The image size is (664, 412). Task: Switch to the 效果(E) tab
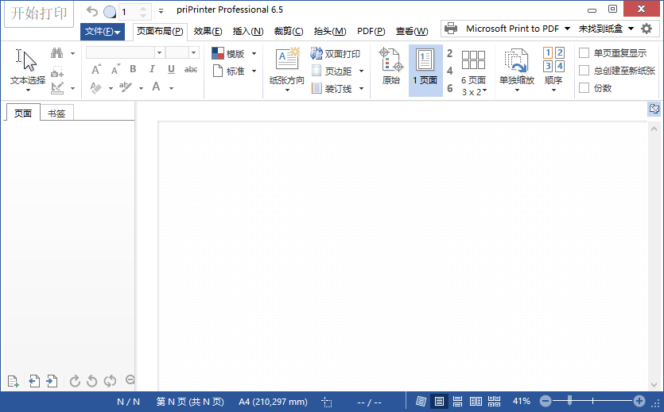[x=208, y=31]
